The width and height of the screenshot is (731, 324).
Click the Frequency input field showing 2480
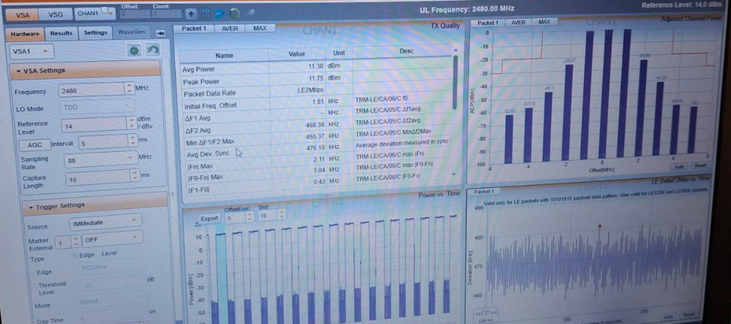(x=91, y=90)
